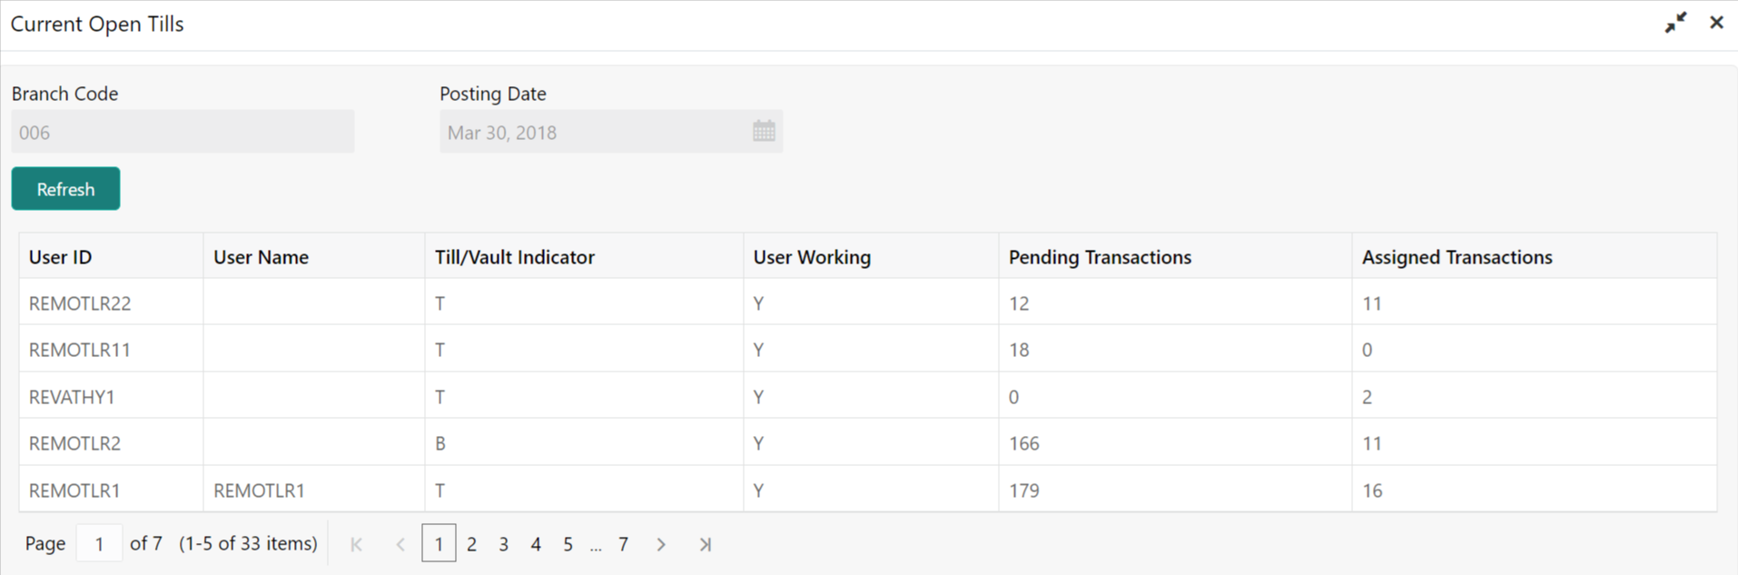Click the Refresh button
Screen dimensions: 1738x575
[65, 189]
